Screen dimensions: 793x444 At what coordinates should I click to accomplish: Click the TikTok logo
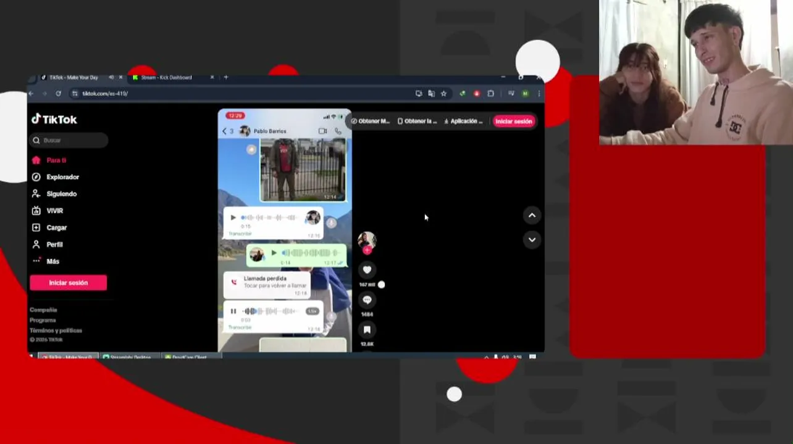[x=54, y=119]
